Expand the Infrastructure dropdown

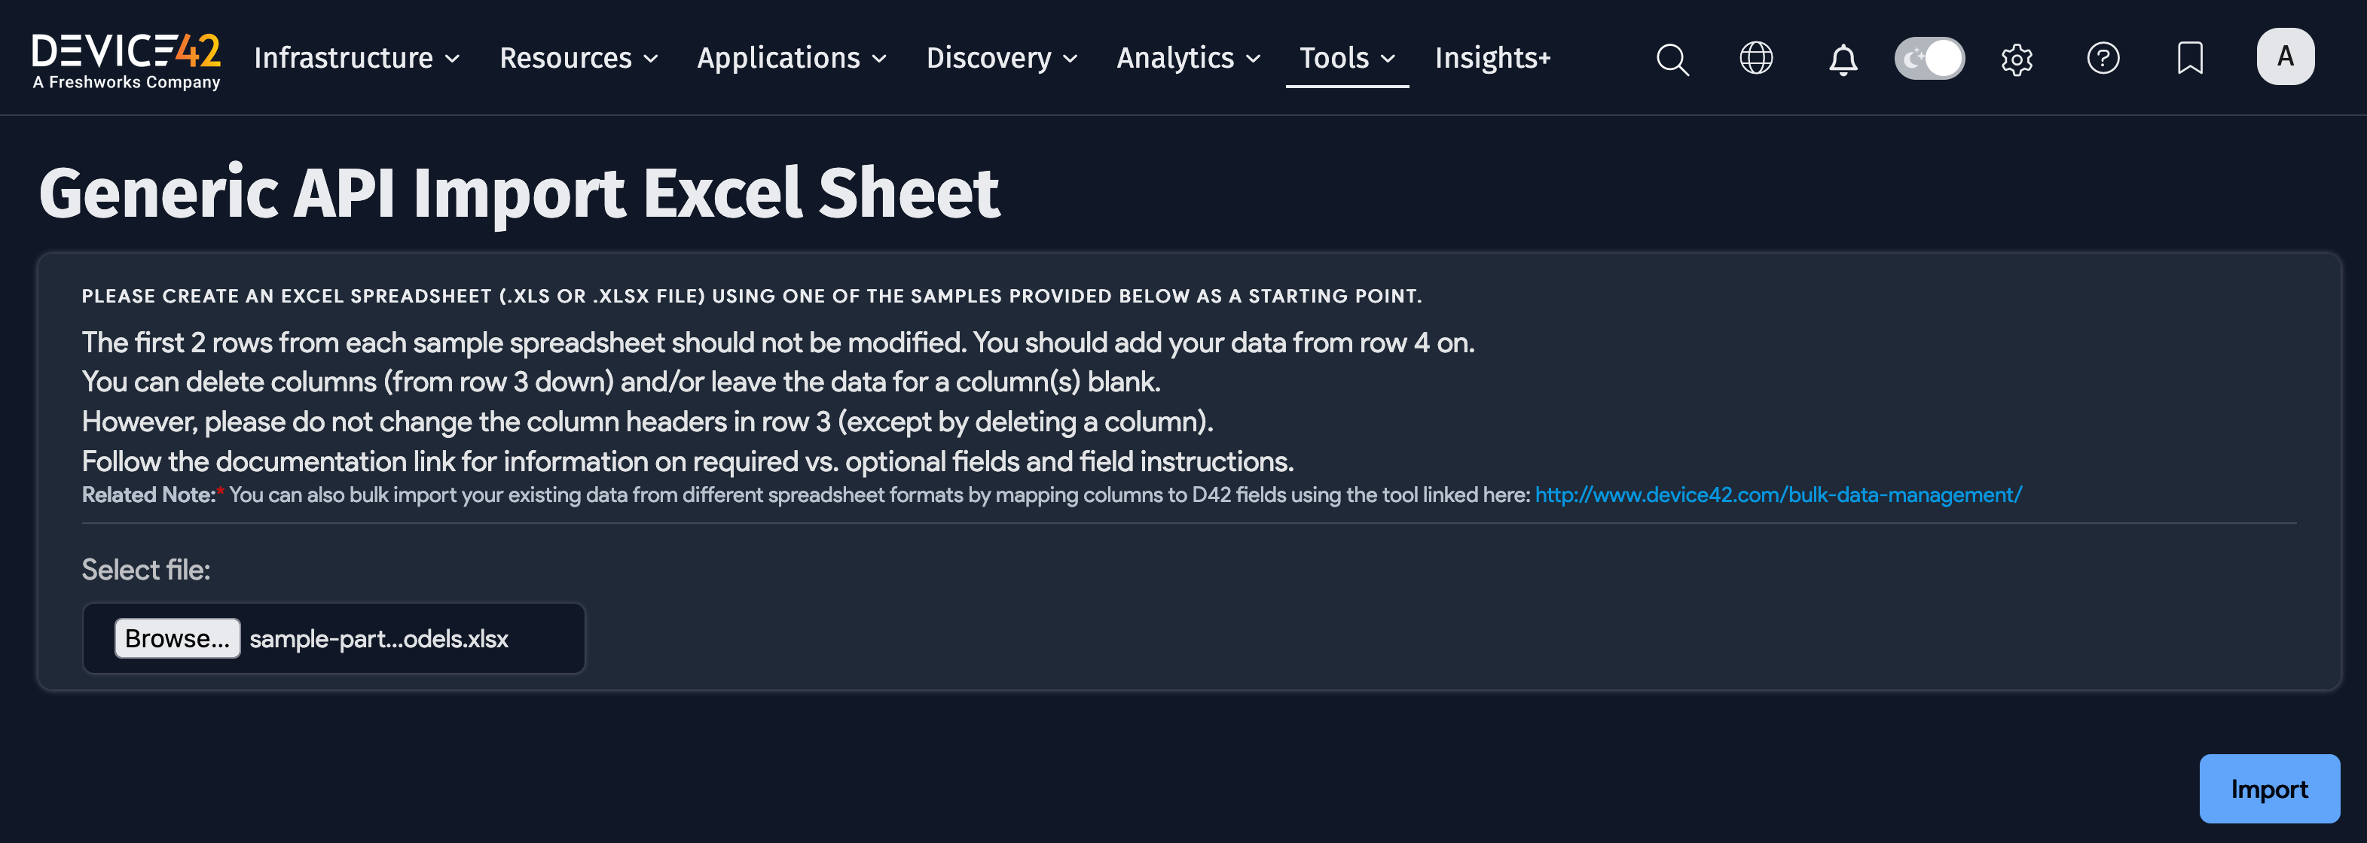[x=356, y=58]
